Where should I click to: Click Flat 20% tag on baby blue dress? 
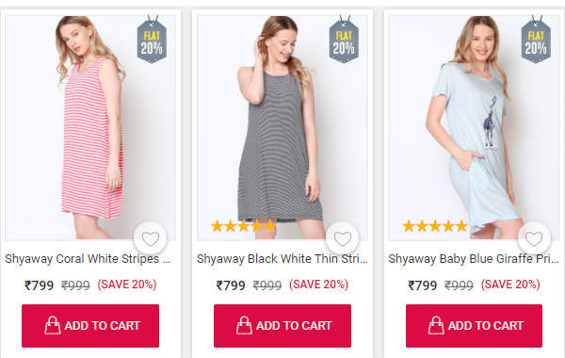pyautogui.click(x=536, y=40)
